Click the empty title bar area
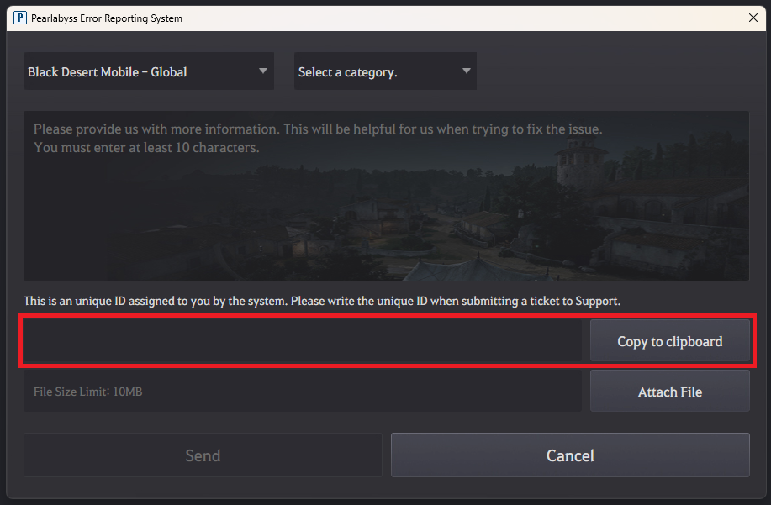 462,18
